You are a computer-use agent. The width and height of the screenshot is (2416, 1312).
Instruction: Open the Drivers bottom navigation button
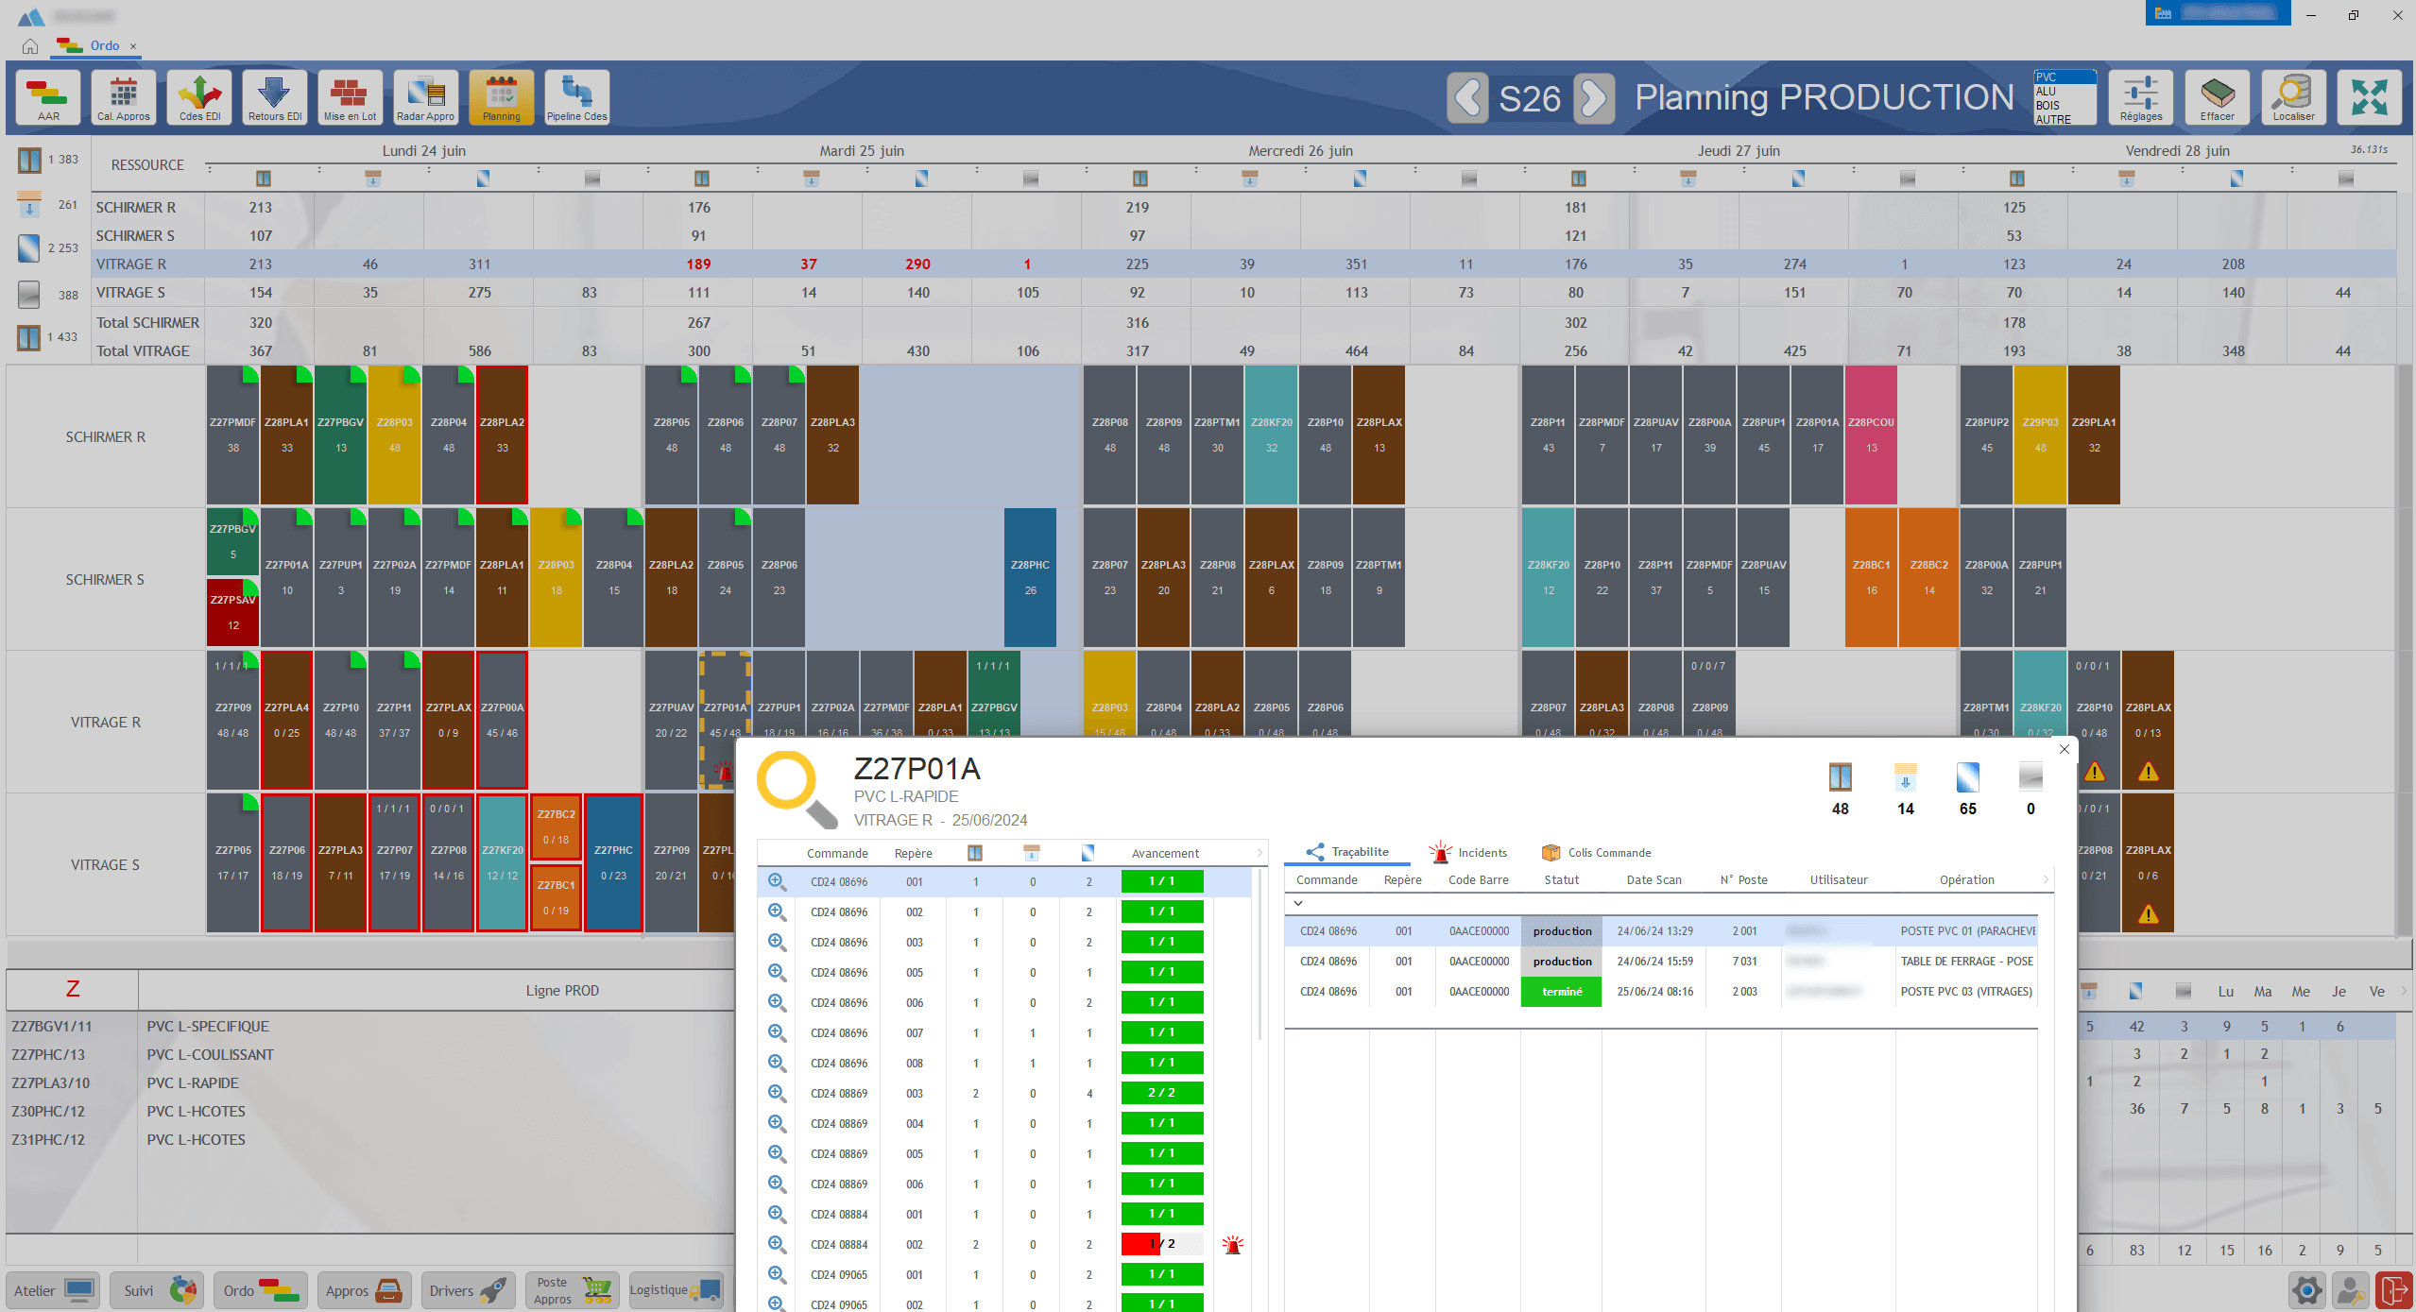[468, 1290]
